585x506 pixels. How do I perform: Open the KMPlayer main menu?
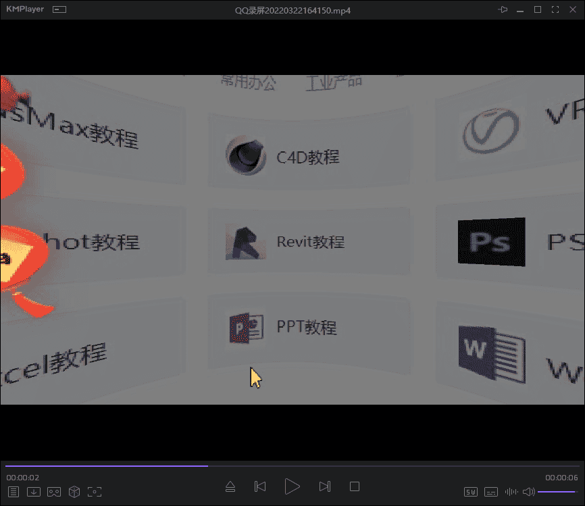(25, 9)
